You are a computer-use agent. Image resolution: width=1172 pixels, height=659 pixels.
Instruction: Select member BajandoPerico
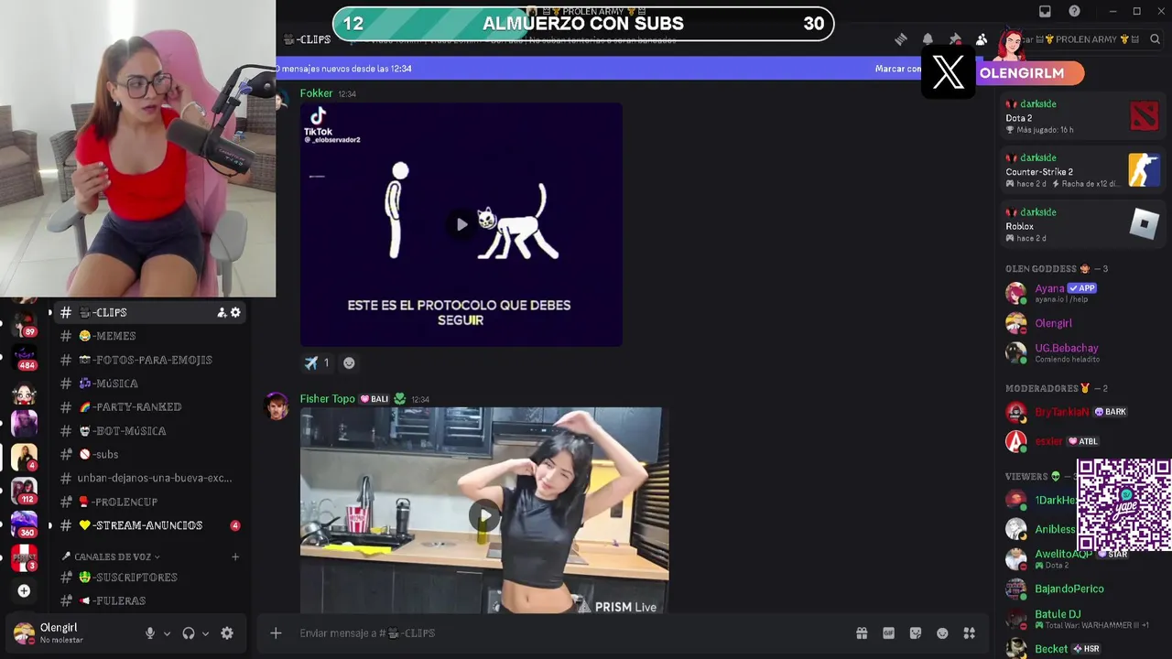pos(1082,589)
